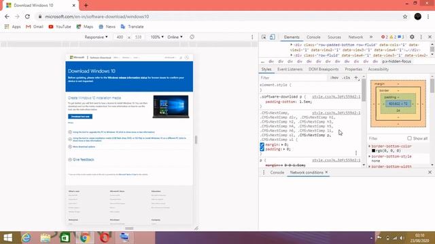Click the viewport width field showing 400
Screen dimensions: 435x244
(x=120, y=37)
